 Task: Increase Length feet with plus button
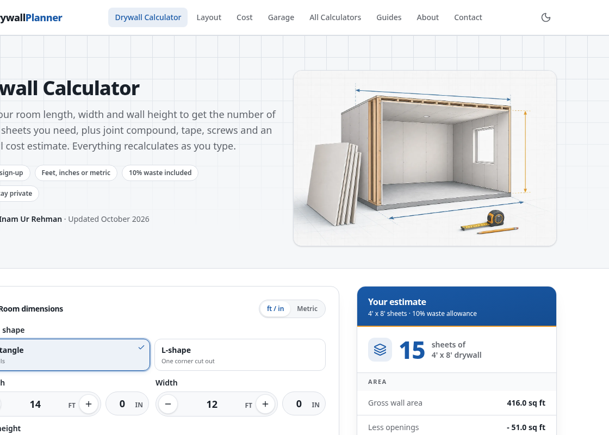[x=89, y=404]
